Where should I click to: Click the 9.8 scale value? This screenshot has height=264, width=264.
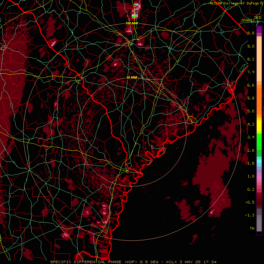(x=251, y=33)
